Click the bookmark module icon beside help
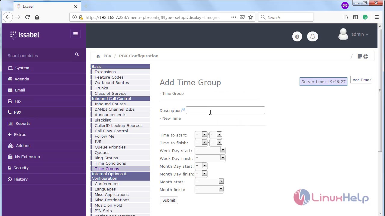 (x=359, y=56)
